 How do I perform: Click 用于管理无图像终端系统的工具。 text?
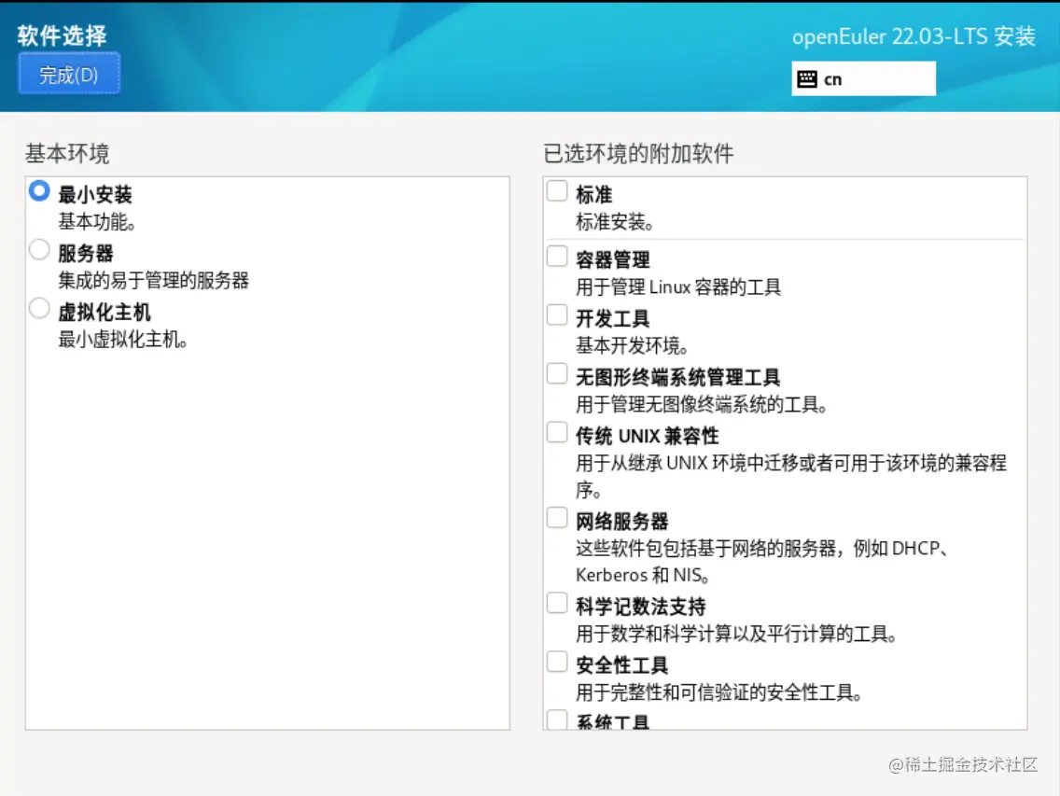pyautogui.click(x=702, y=404)
